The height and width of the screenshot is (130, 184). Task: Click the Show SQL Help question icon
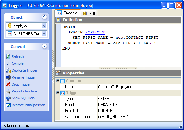[x=8, y=98]
